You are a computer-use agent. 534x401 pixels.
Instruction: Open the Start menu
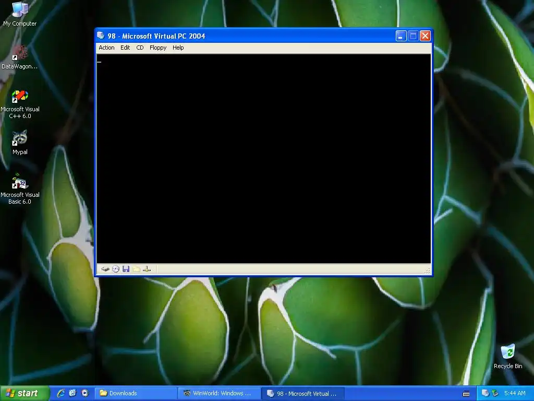[x=24, y=394]
